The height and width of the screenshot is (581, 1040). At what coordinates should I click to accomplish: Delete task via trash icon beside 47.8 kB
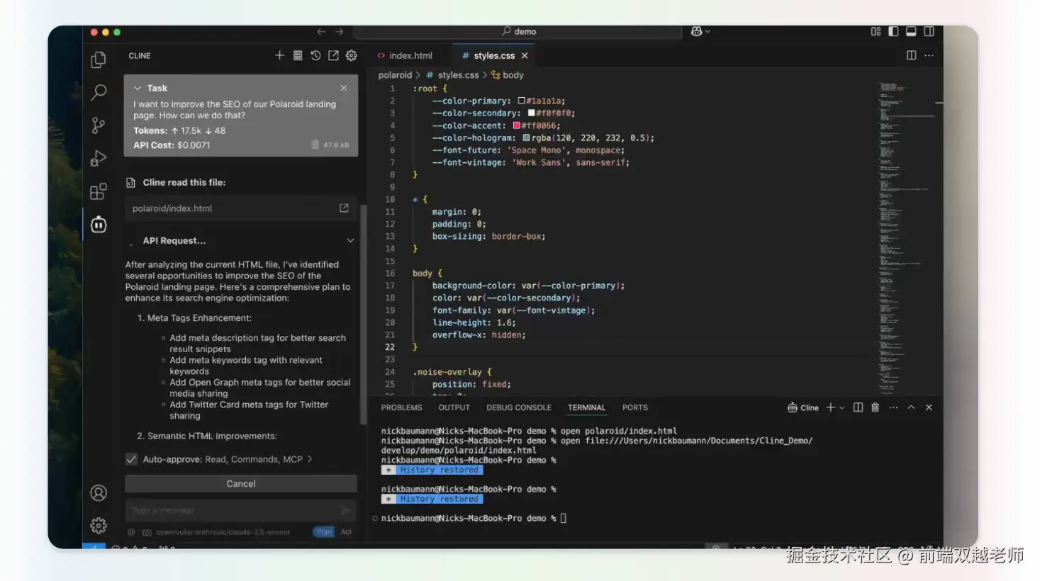315,145
